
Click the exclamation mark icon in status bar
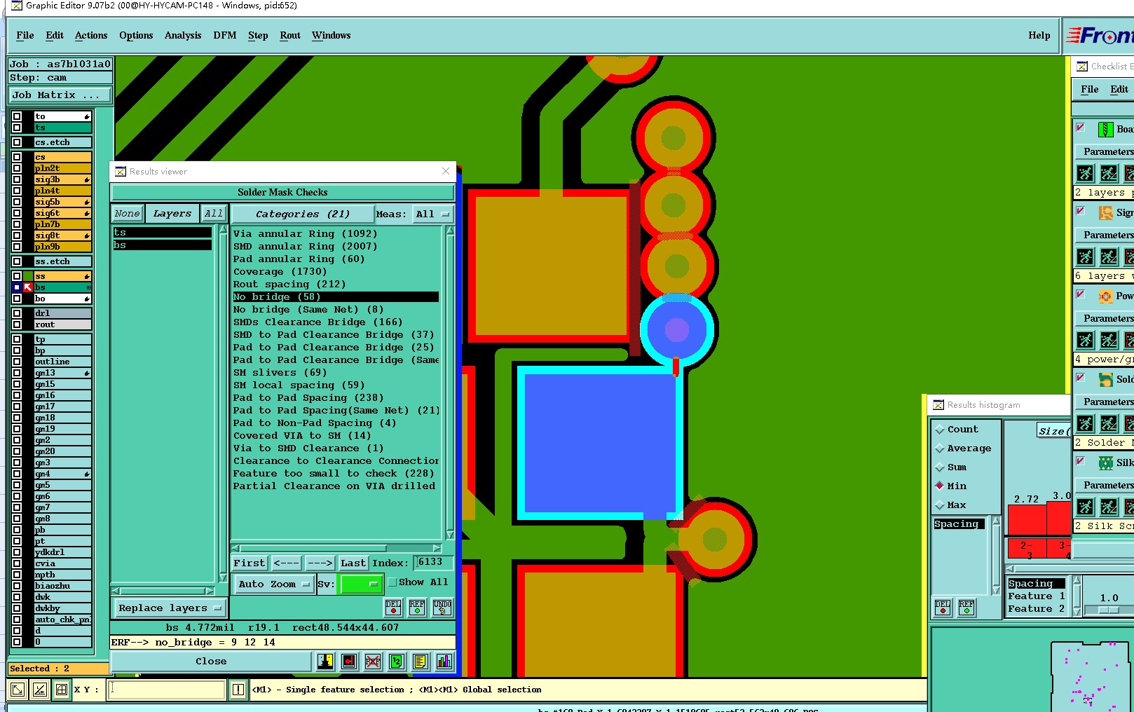point(238,690)
